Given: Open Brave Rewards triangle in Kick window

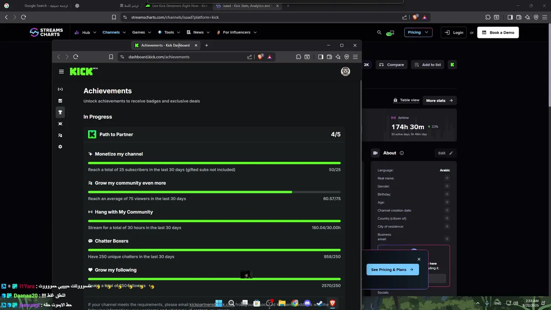Looking at the screenshot, I should (269, 57).
